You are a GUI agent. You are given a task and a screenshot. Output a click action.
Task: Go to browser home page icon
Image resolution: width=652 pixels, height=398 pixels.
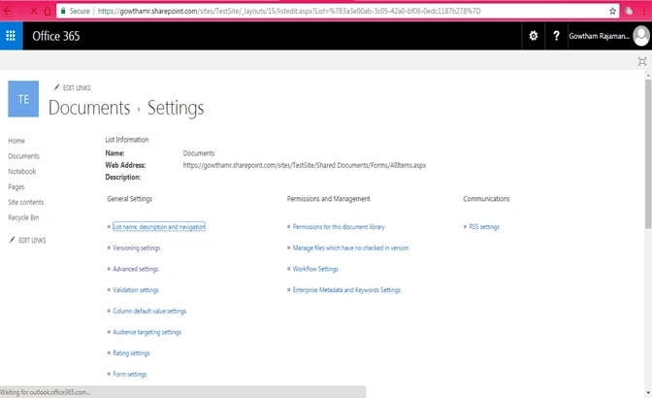[x=48, y=11]
